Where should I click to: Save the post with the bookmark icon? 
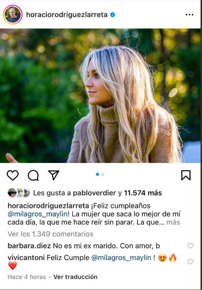pyautogui.click(x=186, y=175)
